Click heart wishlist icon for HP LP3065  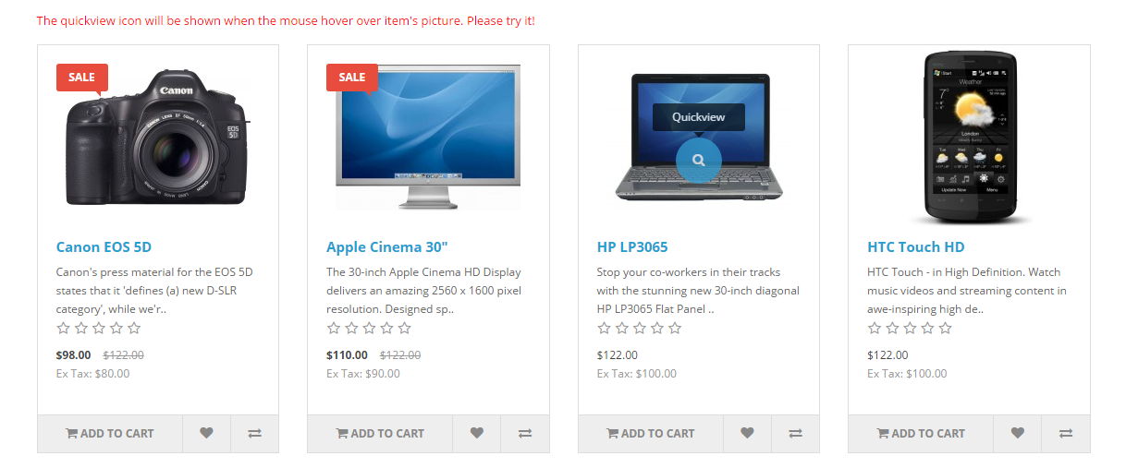click(x=747, y=433)
